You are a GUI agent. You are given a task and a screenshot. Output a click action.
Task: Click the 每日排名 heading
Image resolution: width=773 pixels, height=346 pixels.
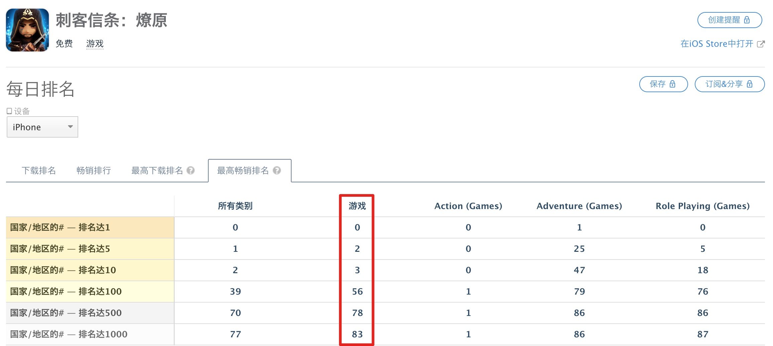(x=40, y=89)
